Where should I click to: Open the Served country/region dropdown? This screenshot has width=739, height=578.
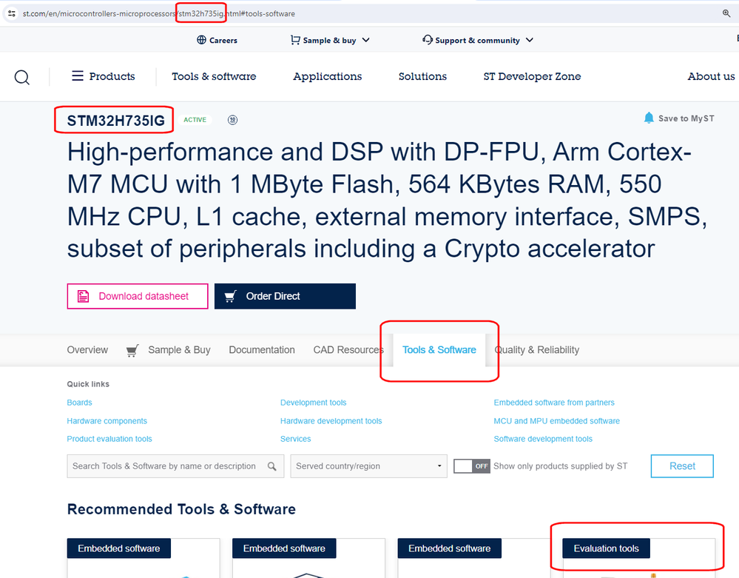368,466
